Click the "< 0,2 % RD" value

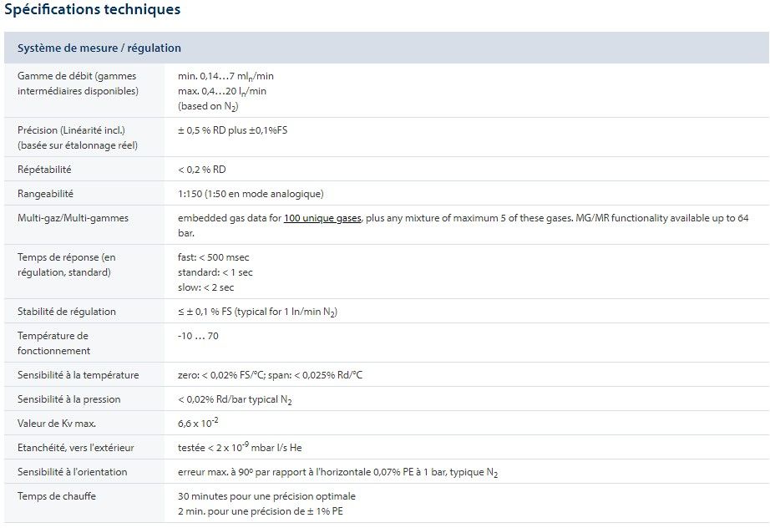pyautogui.click(x=202, y=170)
